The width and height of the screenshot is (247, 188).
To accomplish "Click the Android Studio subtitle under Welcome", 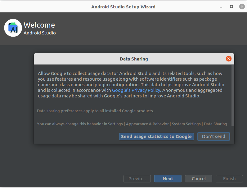I will click(x=40, y=33).
